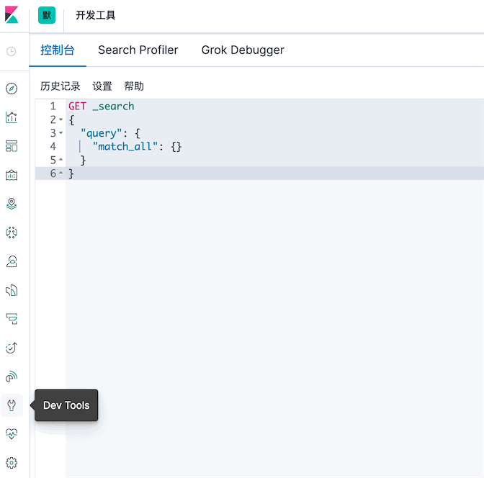The height and width of the screenshot is (478, 484).
Task: Open the Dashboard icon in sidebar
Action: 12,146
